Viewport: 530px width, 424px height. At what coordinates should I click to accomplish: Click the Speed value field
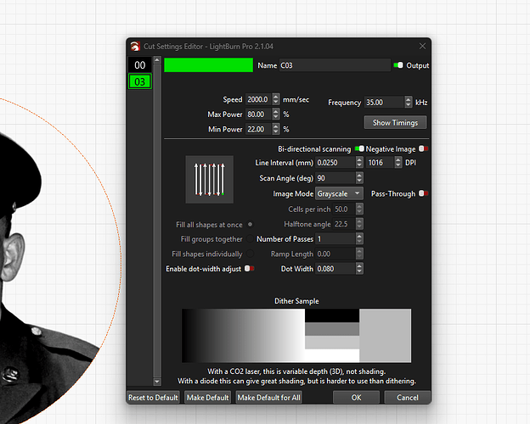(x=258, y=99)
